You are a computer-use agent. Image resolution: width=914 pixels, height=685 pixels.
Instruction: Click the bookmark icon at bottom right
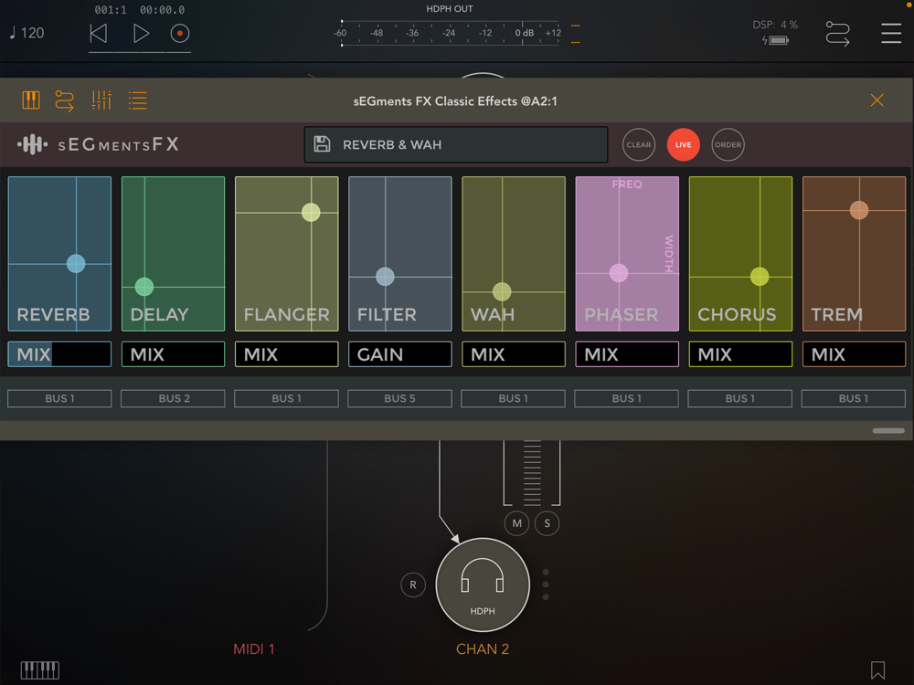point(877,669)
